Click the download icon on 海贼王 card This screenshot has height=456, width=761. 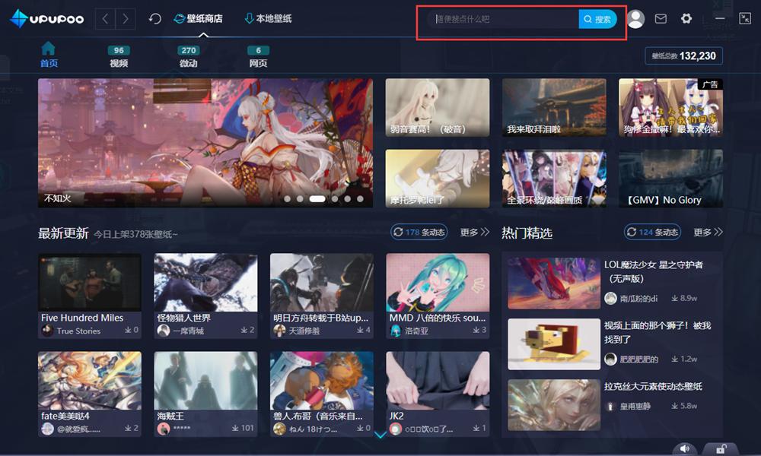click(235, 428)
